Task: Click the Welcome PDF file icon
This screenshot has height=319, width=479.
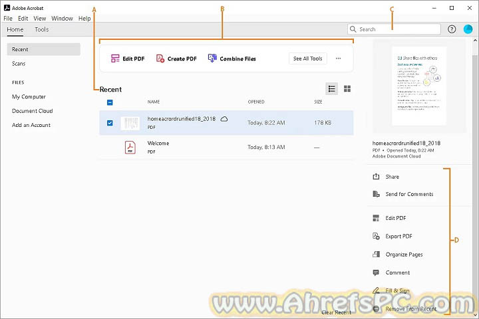Action: 130,147
